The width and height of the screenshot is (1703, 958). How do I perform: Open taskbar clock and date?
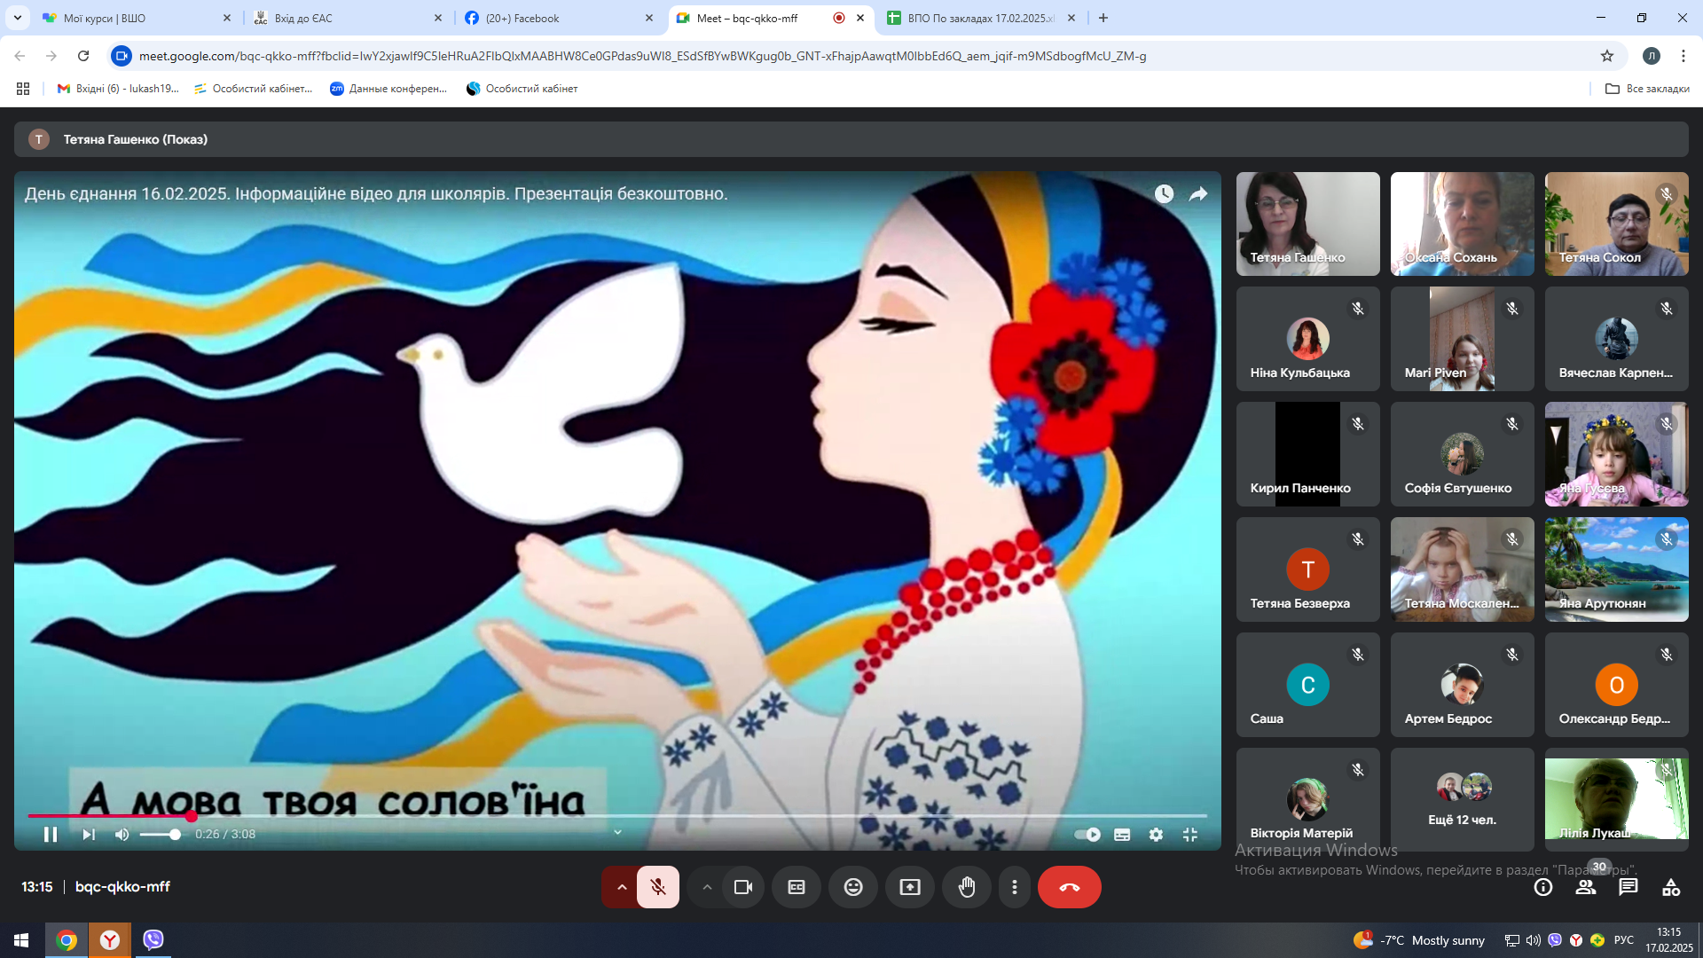[x=1669, y=940]
